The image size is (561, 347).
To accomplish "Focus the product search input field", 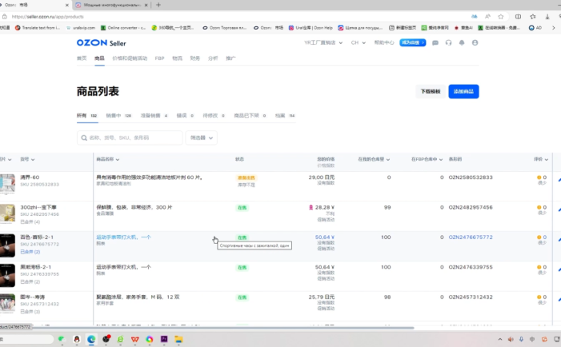I will click(130, 138).
